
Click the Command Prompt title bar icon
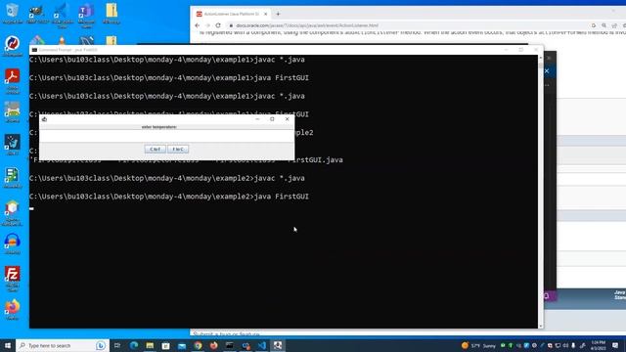point(34,50)
